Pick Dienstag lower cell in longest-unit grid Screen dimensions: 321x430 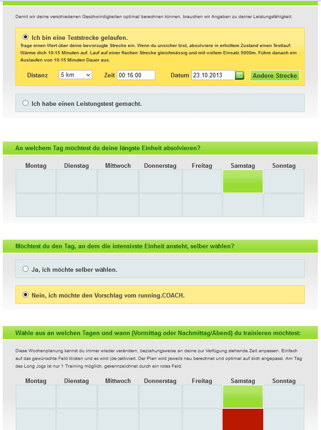pyautogui.click(x=77, y=205)
